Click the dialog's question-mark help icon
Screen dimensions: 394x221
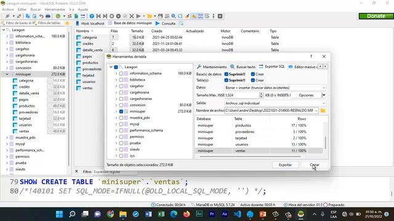coord(311,56)
